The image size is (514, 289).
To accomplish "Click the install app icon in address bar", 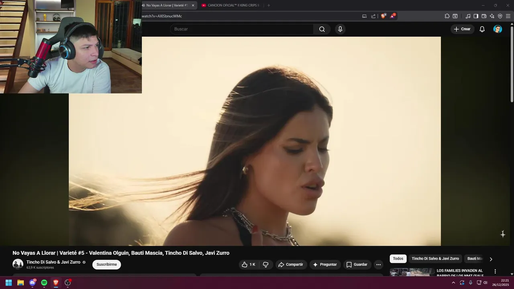I will click(x=364, y=16).
